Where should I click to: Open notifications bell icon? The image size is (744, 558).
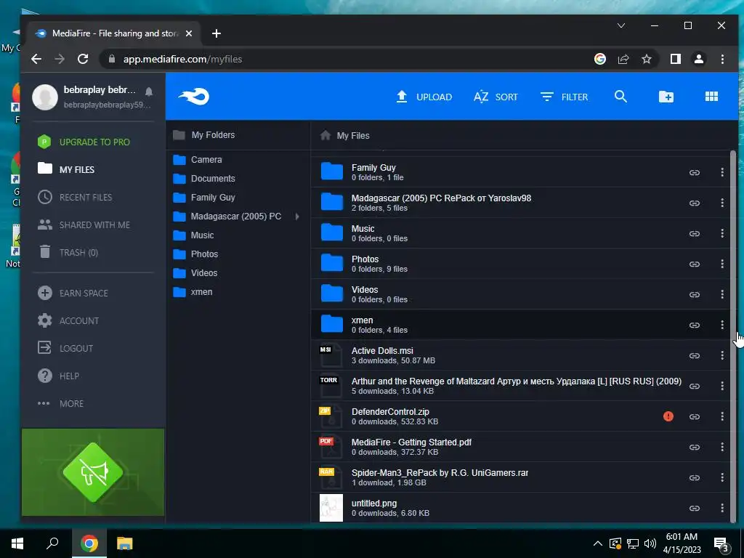149,91
